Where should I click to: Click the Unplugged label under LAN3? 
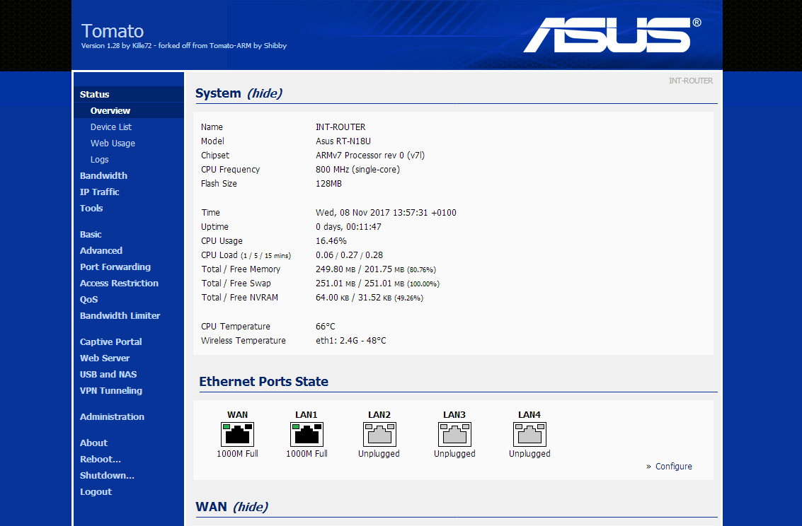coord(454,453)
